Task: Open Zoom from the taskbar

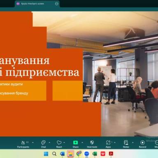Action: (86, 154)
